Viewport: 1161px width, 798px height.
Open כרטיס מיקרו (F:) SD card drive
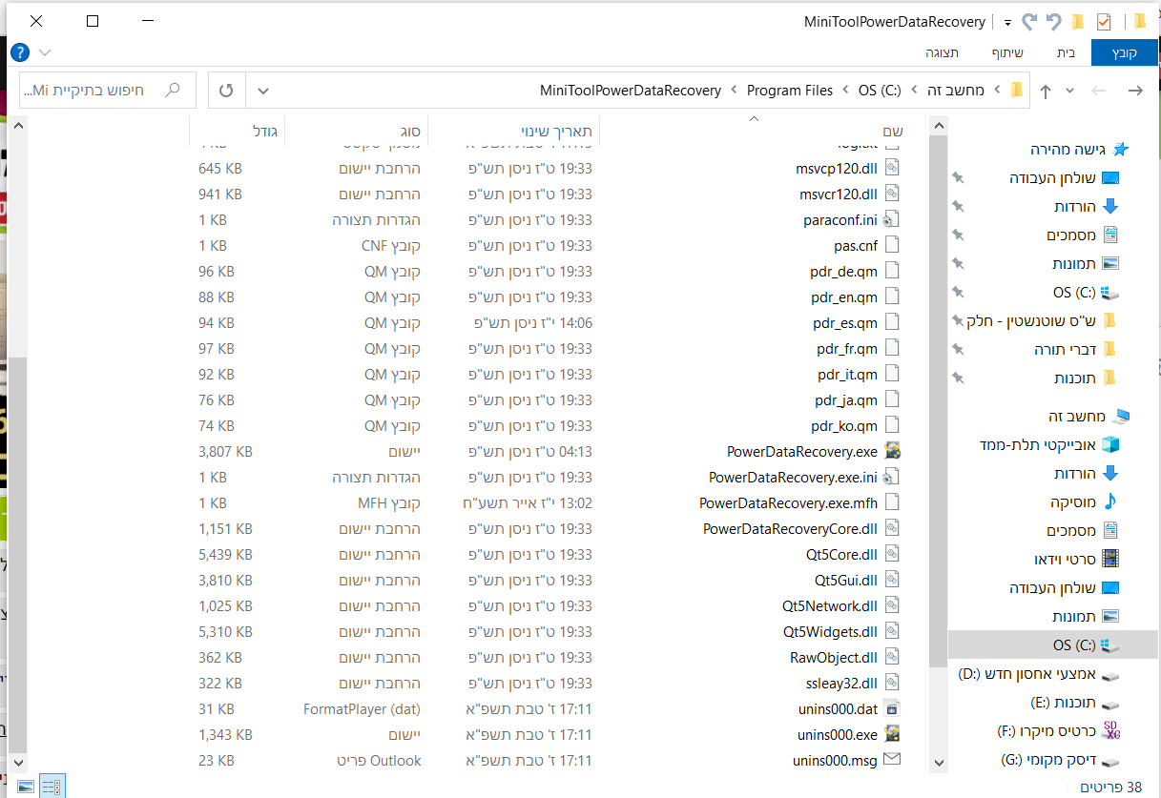click(x=1059, y=731)
